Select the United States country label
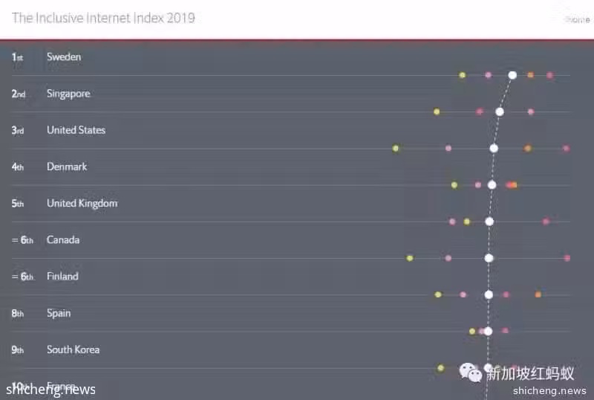Image resolution: width=594 pixels, height=400 pixels. pyautogui.click(x=76, y=130)
